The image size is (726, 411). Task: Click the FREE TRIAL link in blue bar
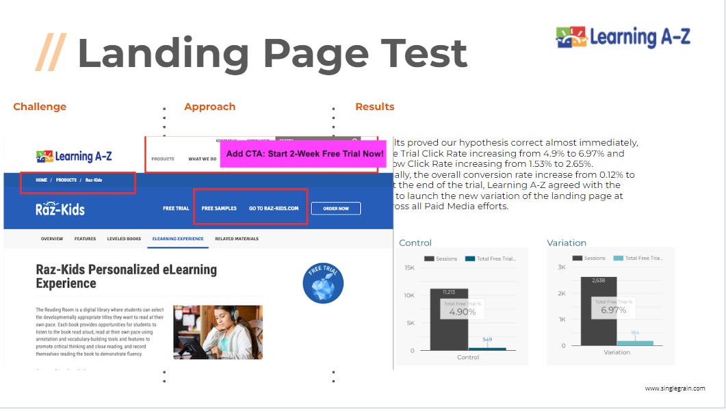tap(176, 209)
